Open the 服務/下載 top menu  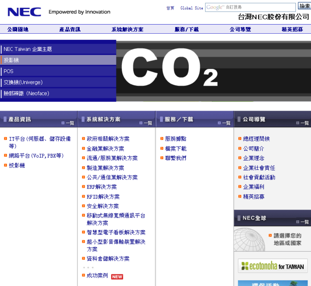(187, 29)
